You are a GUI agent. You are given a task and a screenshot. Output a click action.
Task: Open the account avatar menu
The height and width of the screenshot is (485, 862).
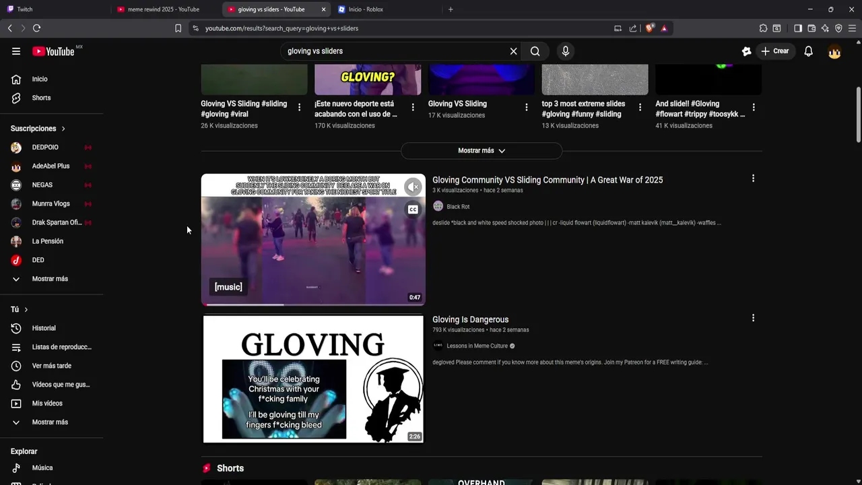tap(834, 51)
